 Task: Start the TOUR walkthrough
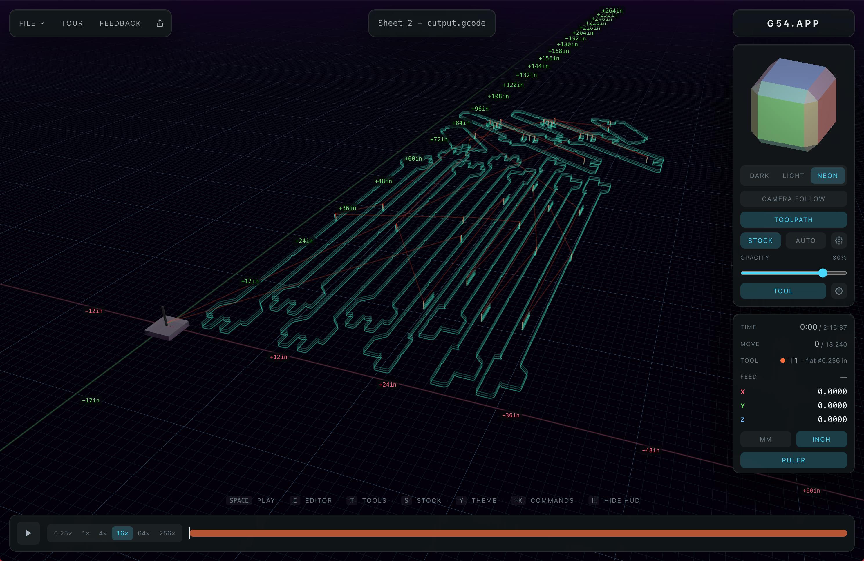(x=72, y=23)
